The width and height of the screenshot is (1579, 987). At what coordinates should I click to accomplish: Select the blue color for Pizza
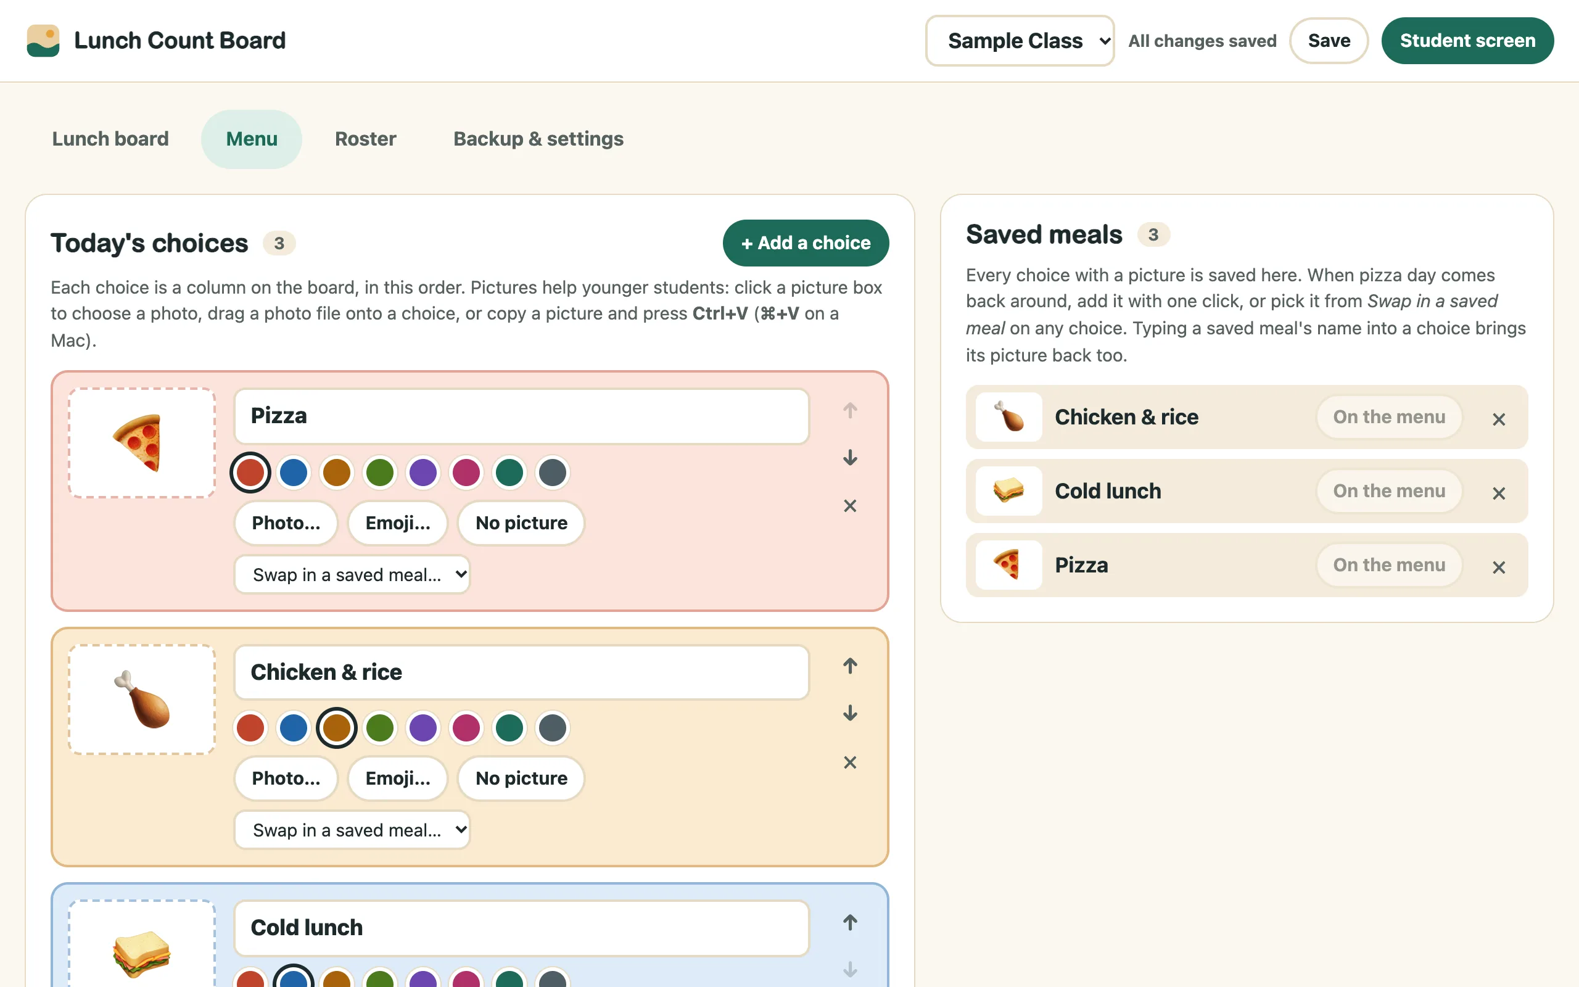294,472
